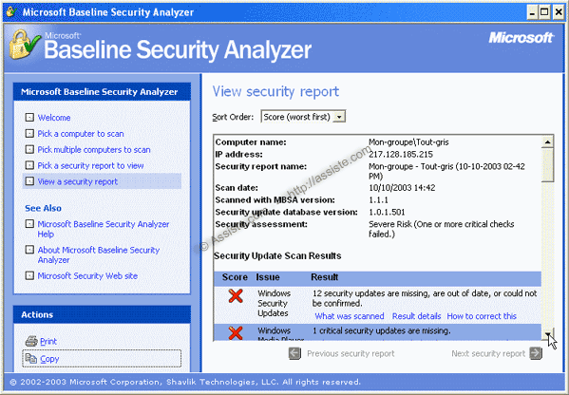Click the Previous security report arrow icon
The image size is (569, 395).
pos(295,353)
